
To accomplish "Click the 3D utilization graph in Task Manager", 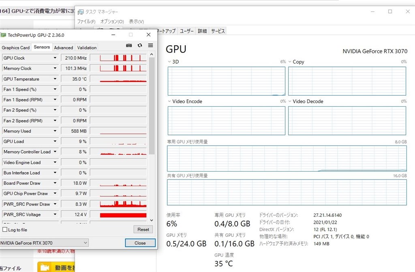I will click(x=227, y=81).
